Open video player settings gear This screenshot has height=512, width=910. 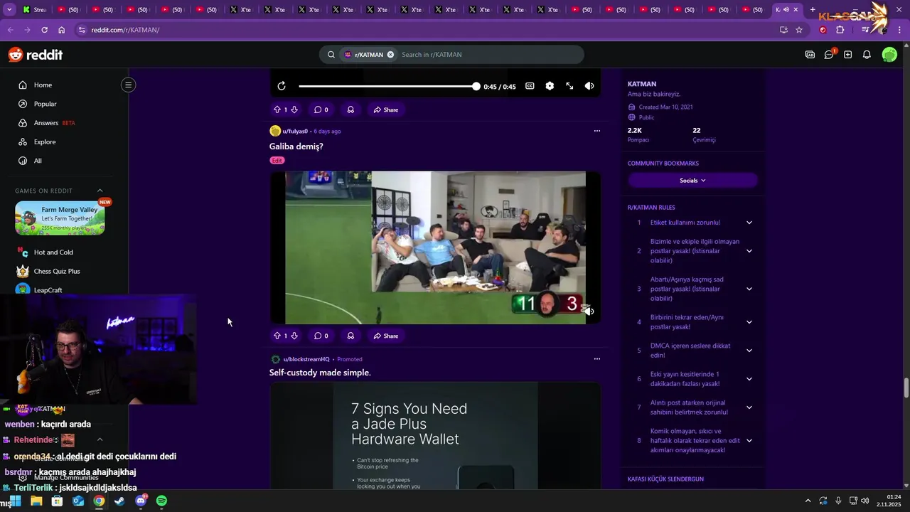[x=550, y=86]
